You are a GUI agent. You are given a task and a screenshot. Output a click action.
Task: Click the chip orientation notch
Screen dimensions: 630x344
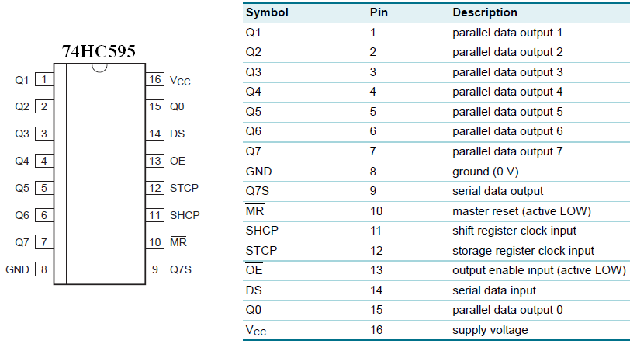pos(99,68)
